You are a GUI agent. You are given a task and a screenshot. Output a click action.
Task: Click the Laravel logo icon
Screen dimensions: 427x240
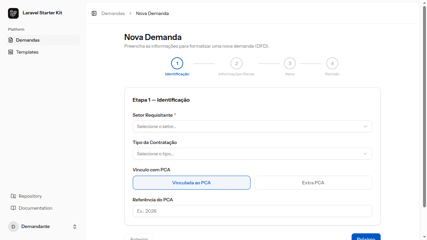tap(13, 13)
